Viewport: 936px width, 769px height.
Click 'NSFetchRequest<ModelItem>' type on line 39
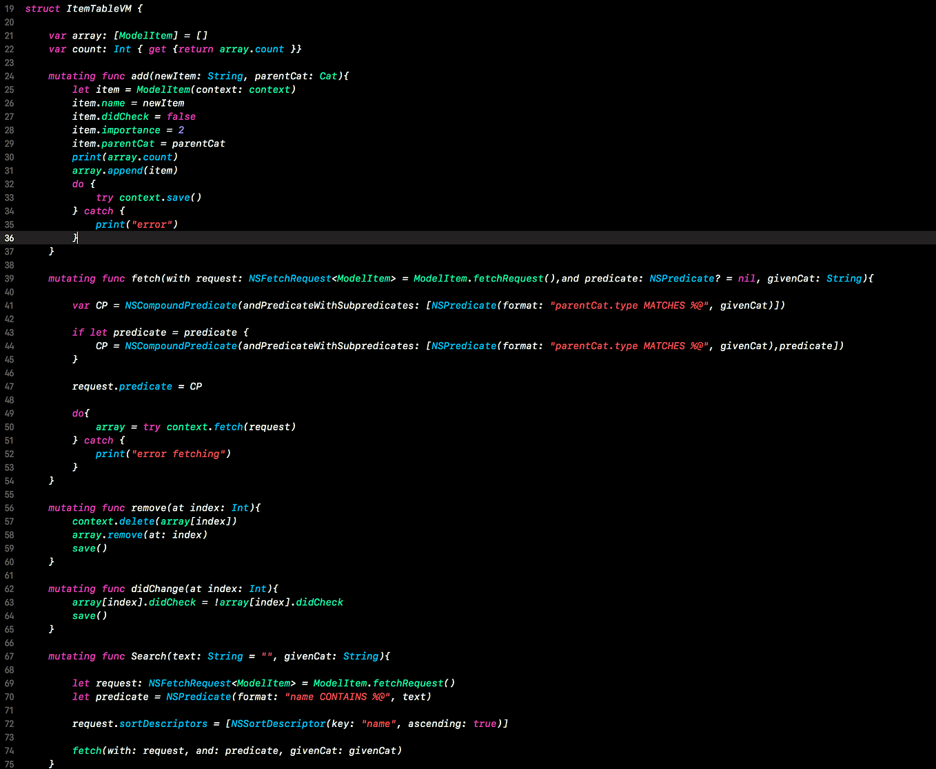tap(323, 279)
